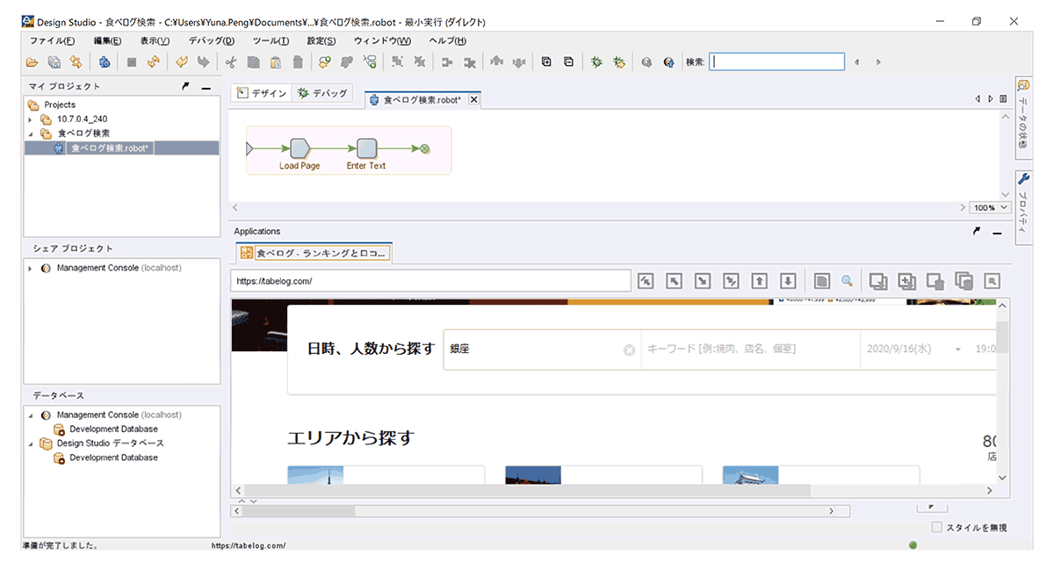Minimize the My Projects panel
The image size is (1054, 563).
pyautogui.click(x=206, y=87)
